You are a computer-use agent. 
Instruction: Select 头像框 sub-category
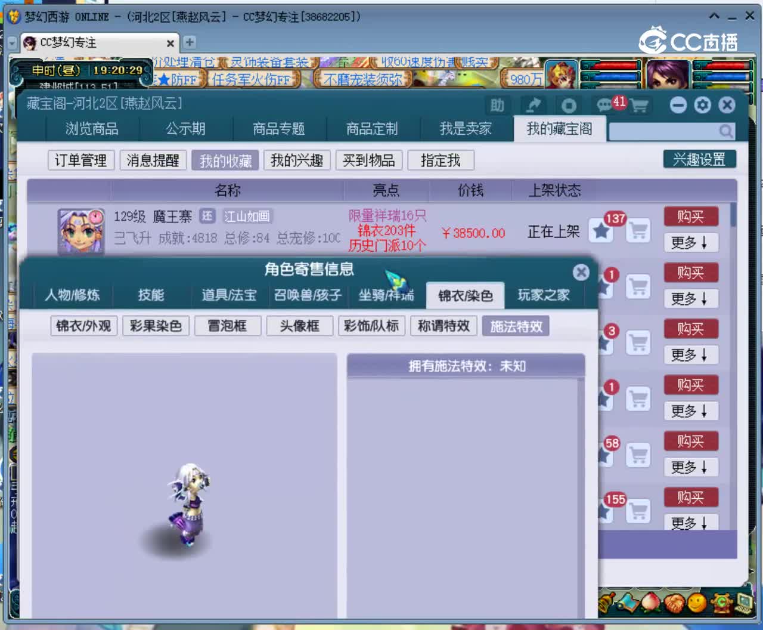tap(300, 326)
